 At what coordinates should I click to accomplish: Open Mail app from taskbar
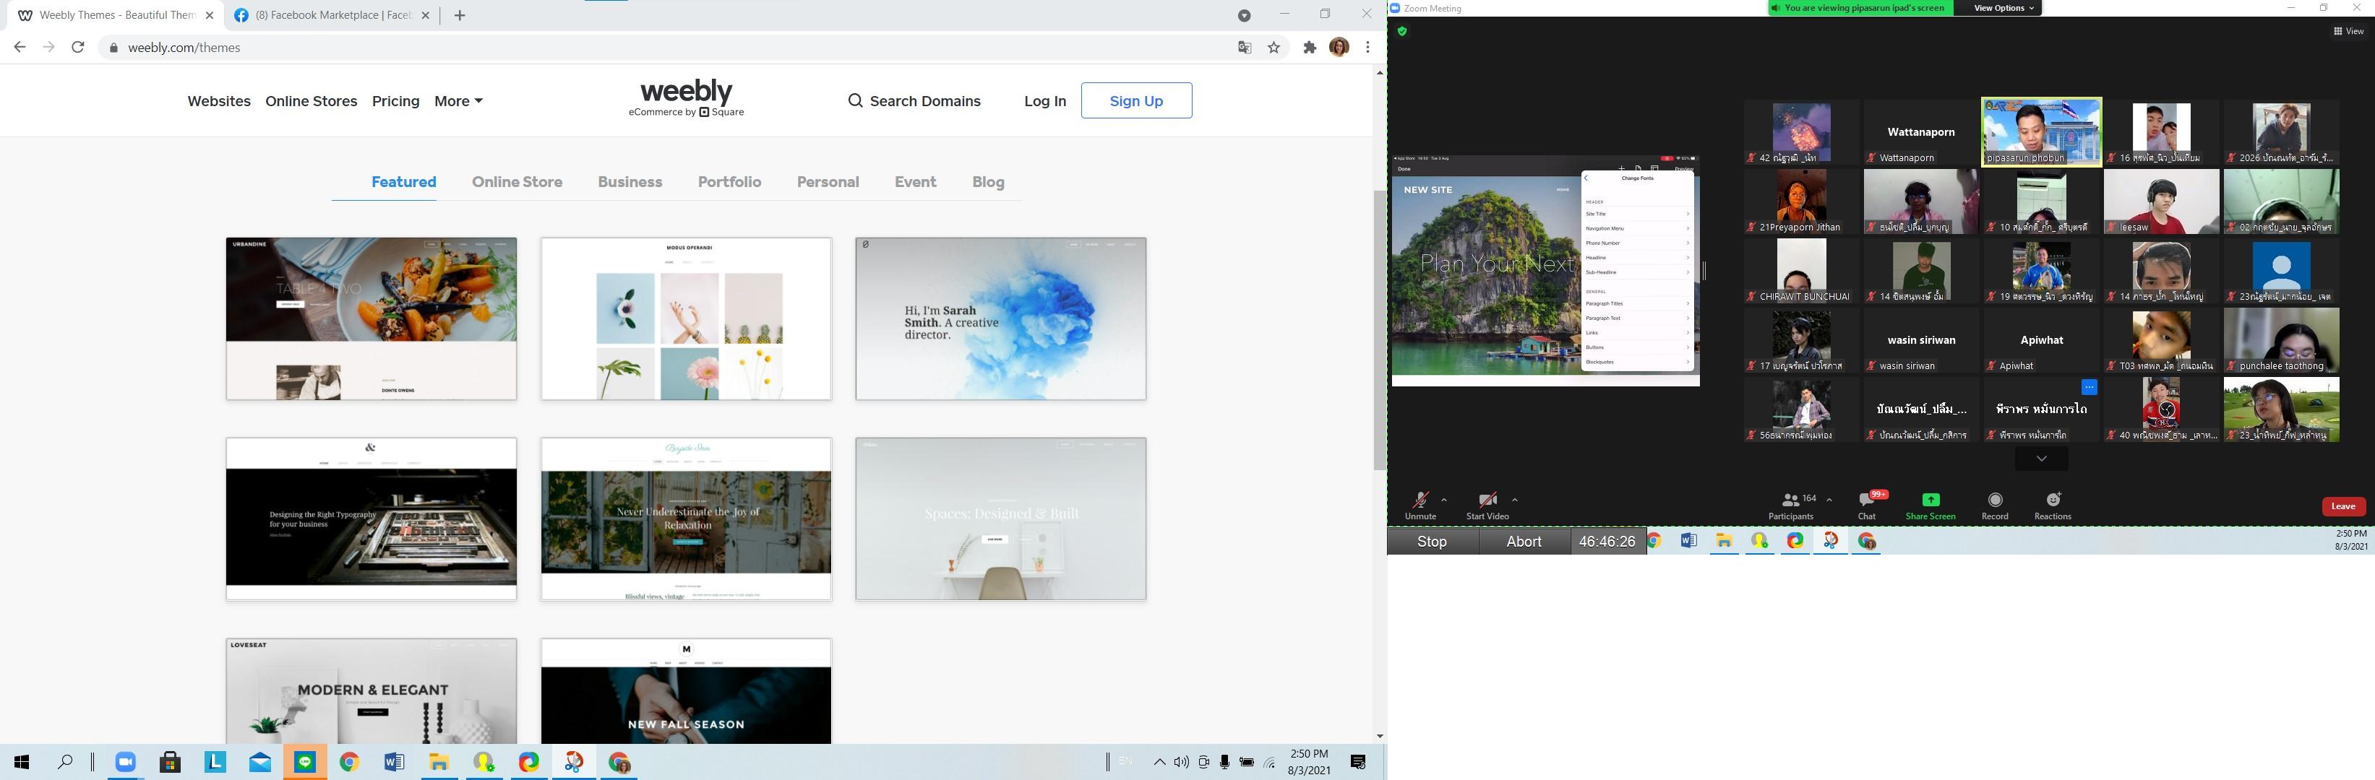260,761
